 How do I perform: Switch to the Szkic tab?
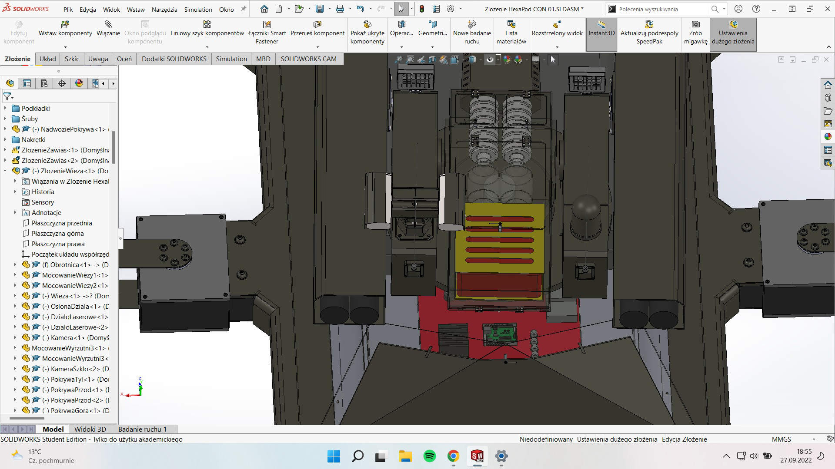72,59
